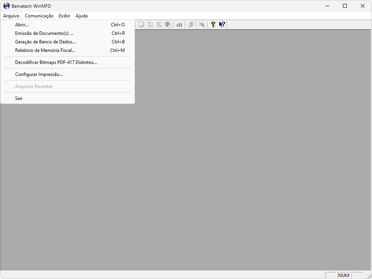Maximize the Bematech WinMFD window
The width and height of the screenshot is (372, 279).
345,6
